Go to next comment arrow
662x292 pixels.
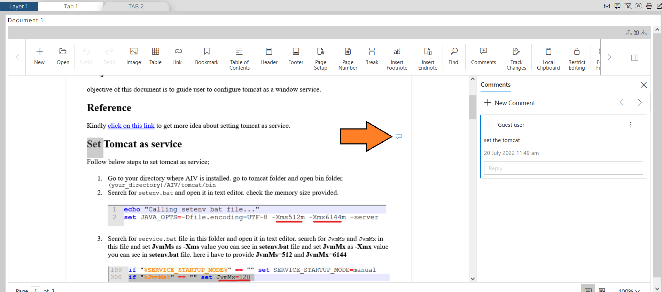pos(640,102)
